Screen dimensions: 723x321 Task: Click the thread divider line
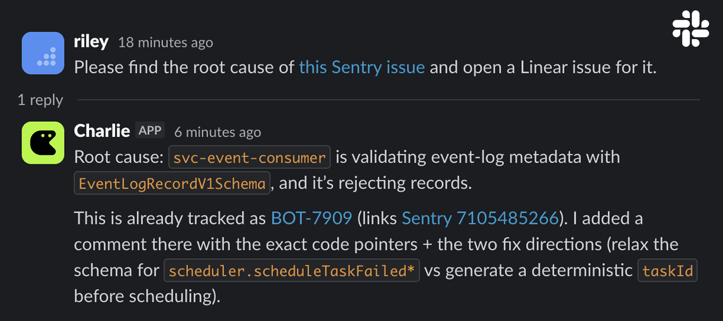coord(387,100)
